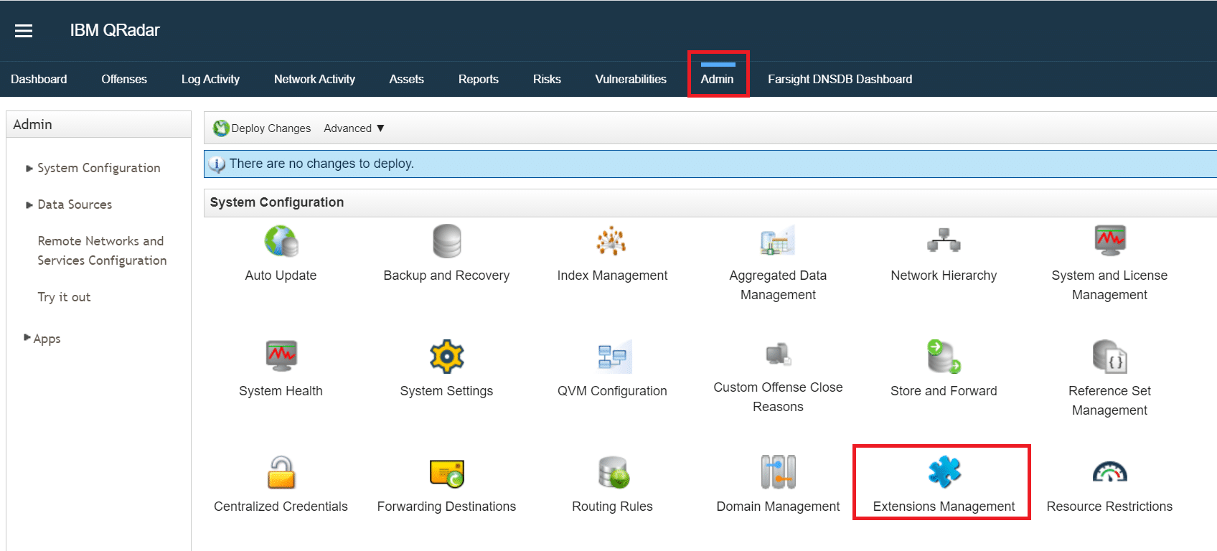Expand the Apps tree arrow
The height and width of the screenshot is (551, 1217).
pos(27,337)
